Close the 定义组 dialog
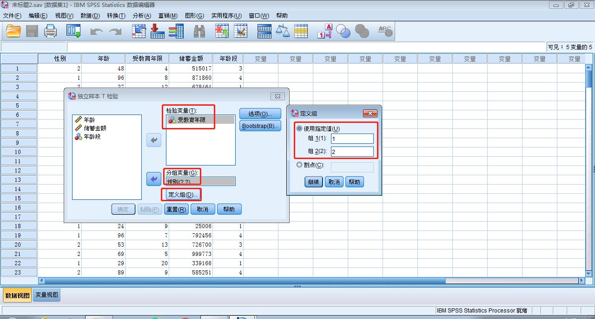The height and width of the screenshot is (319, 595). (370, 113)
